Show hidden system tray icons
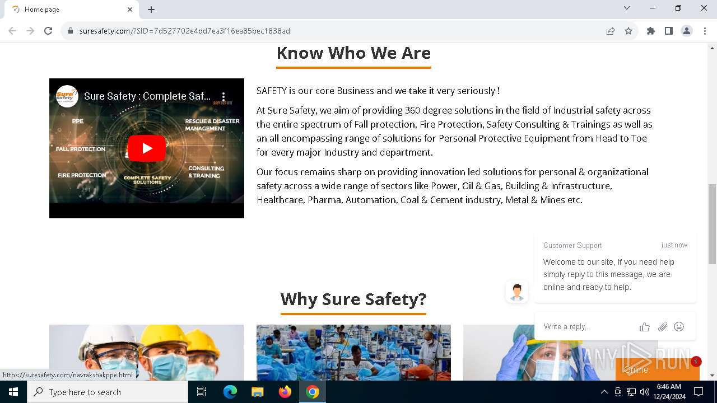The image size is (717, 403). 604,392
